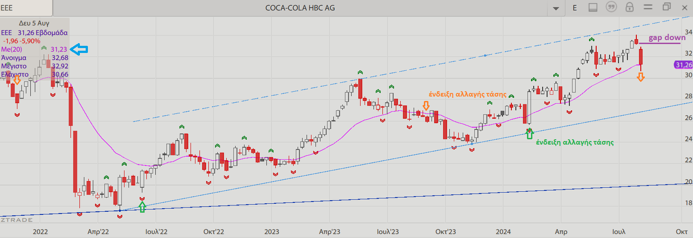Click the 18 price axis label
This screenshot has height=238, width=693.
(689, 203)
